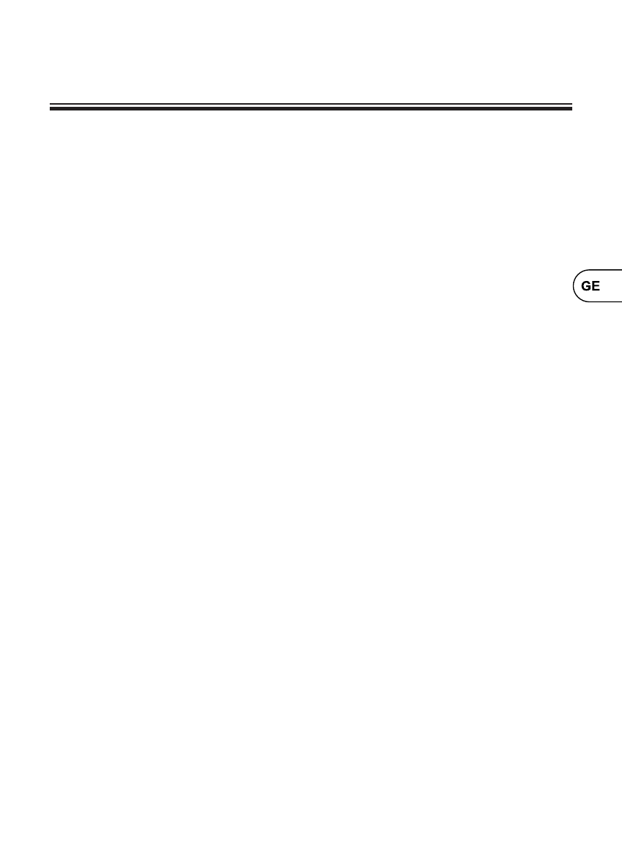622x859 pixels.
Task: Click the double horizontal header rule
Action: [x=311, y=107]
